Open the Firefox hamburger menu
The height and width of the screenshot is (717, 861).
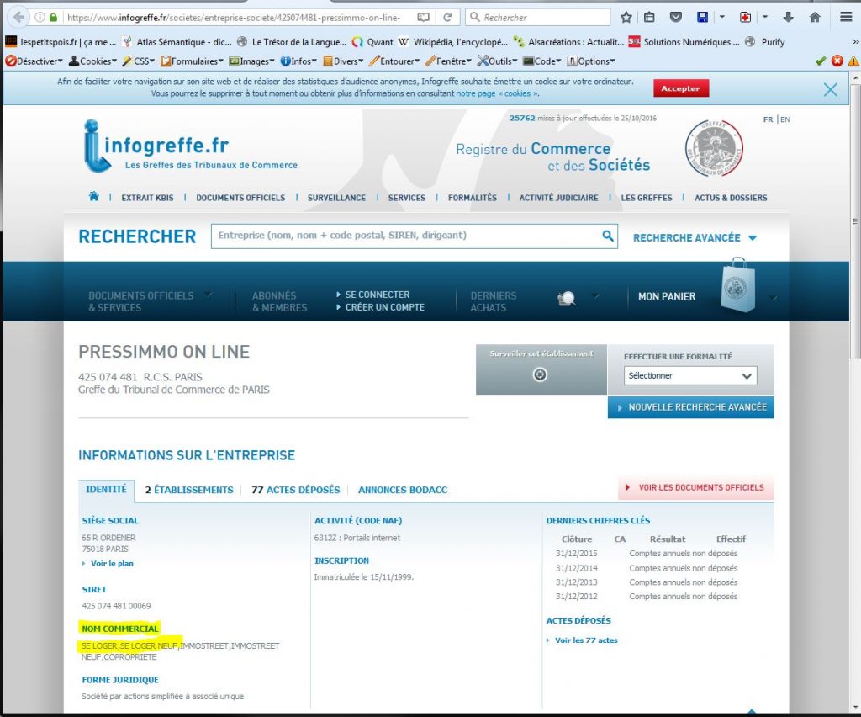coord(845,17)
